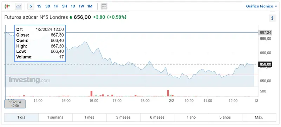Switch to candlestick chart type icon
The width and height of the screenshot is (281, 127).
point(7,6)
